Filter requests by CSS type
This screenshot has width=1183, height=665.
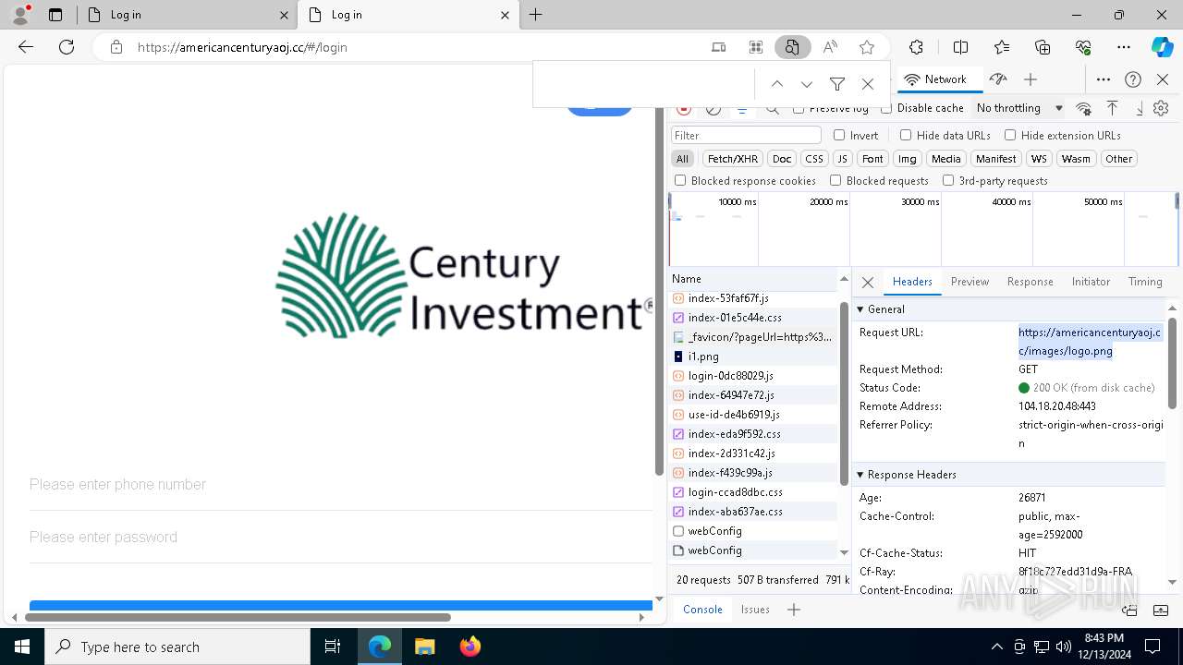pyautogui.click(x=814, y=159)
